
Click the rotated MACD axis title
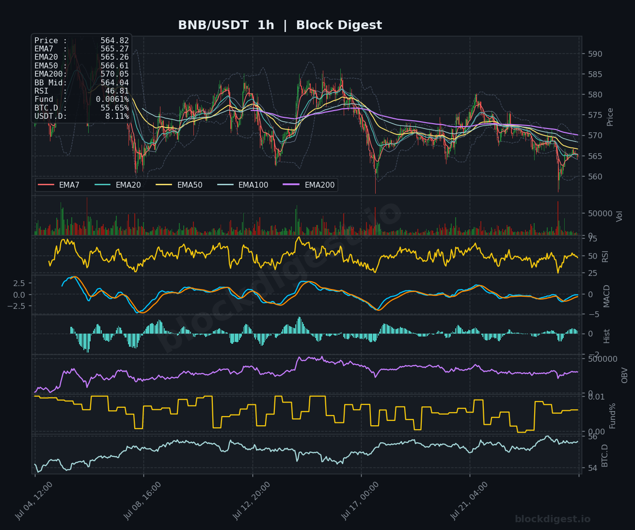[x=606, y=296]
